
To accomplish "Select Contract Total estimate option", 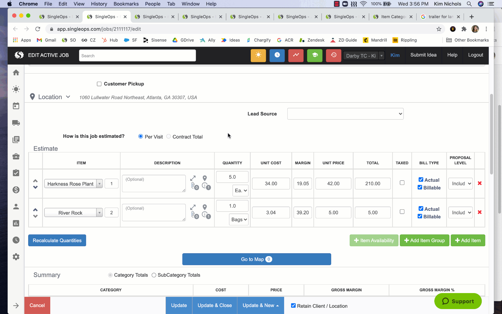I will pos(168,136).
